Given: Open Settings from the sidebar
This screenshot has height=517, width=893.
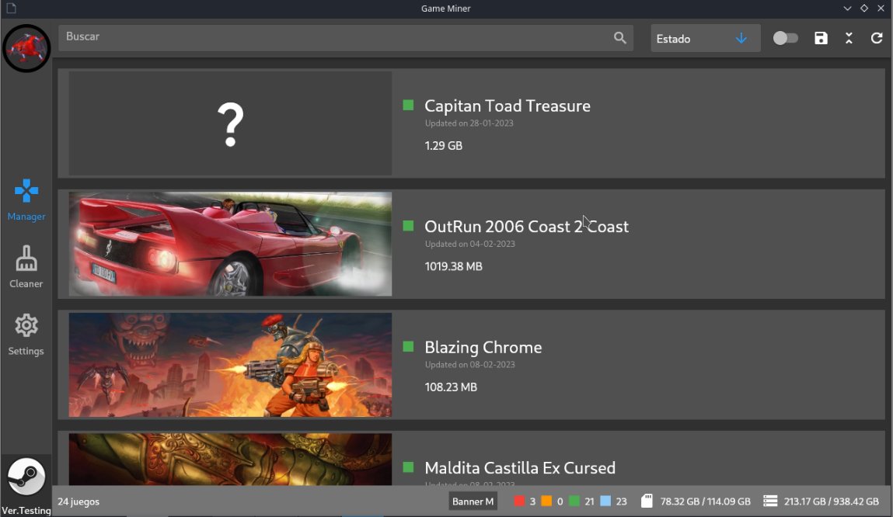Looking at the screenshot, I should tap(26, 335).
